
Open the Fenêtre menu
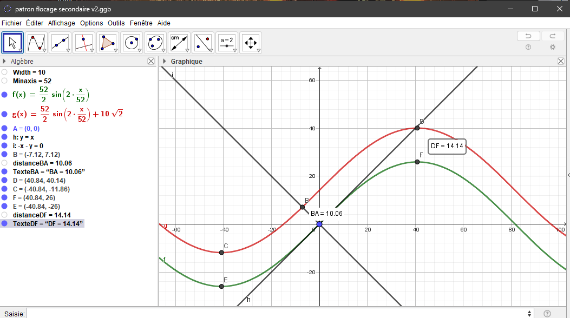[x=141, y=23]
